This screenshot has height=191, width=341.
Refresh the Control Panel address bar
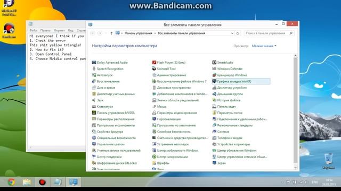(238, 33)
